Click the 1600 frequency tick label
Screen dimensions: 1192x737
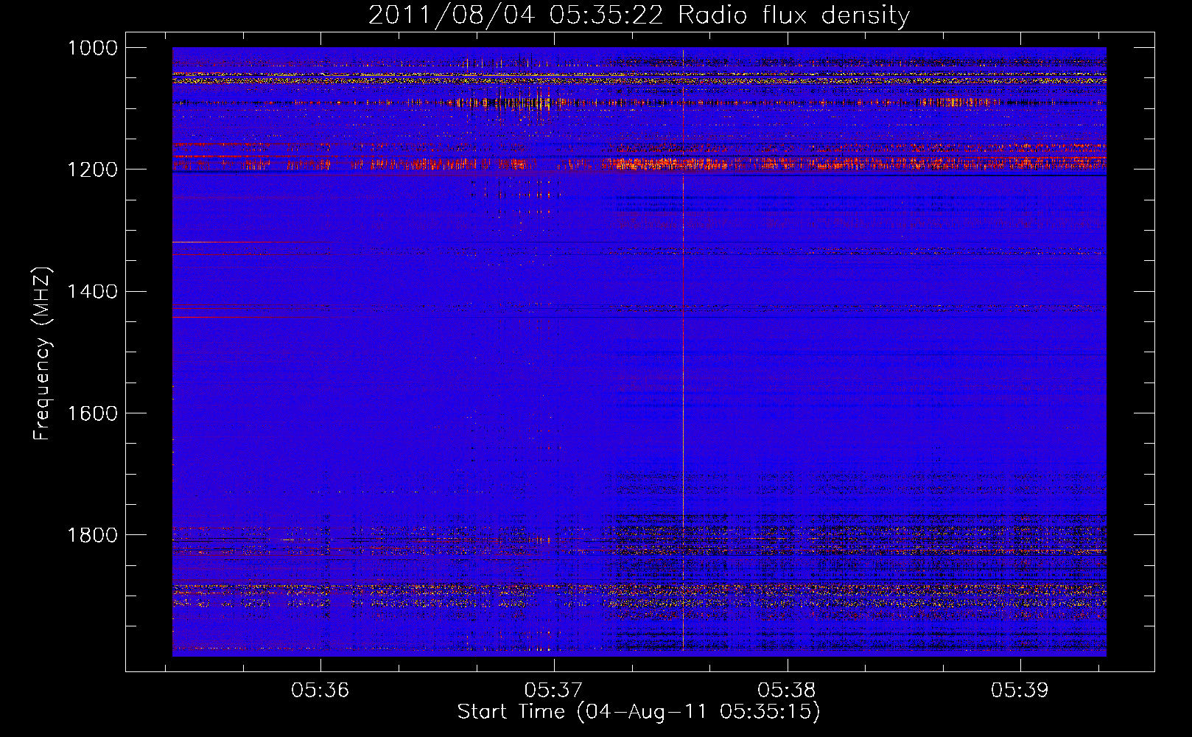point(92,413)
